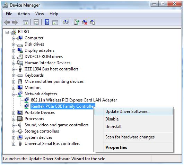Select Universal Serial Bus controllers label
The image size is (184, 165).
pos(52,144)
